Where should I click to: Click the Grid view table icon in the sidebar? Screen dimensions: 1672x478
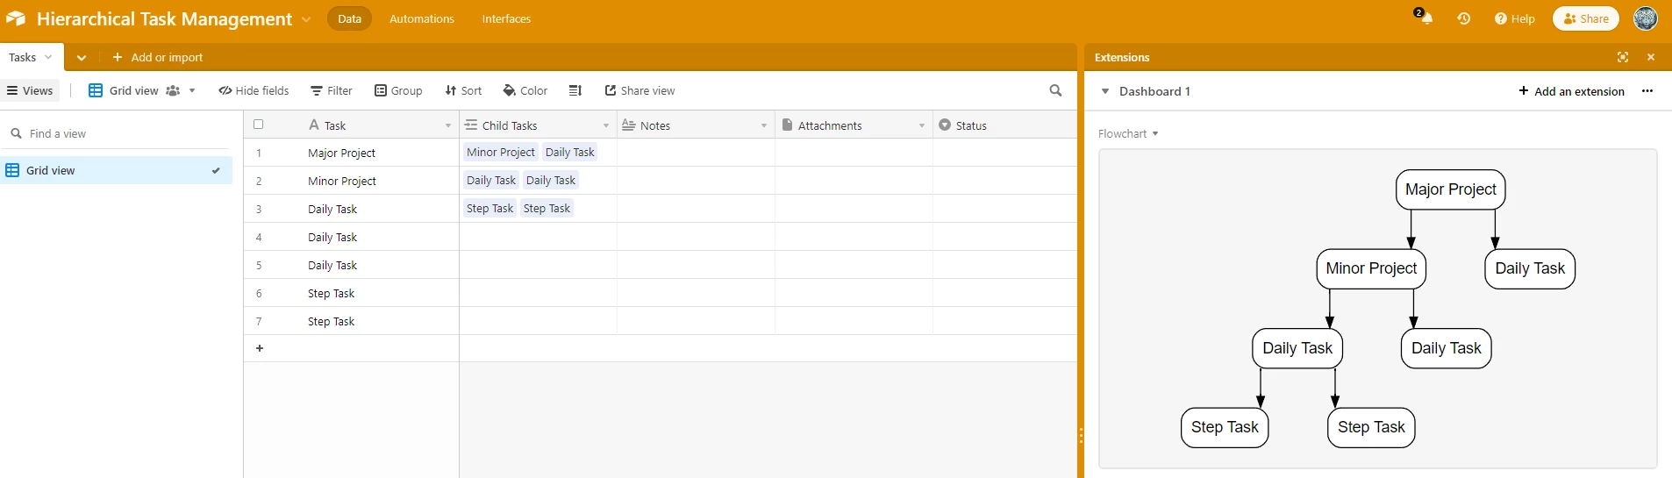click(x=12, y=170)
